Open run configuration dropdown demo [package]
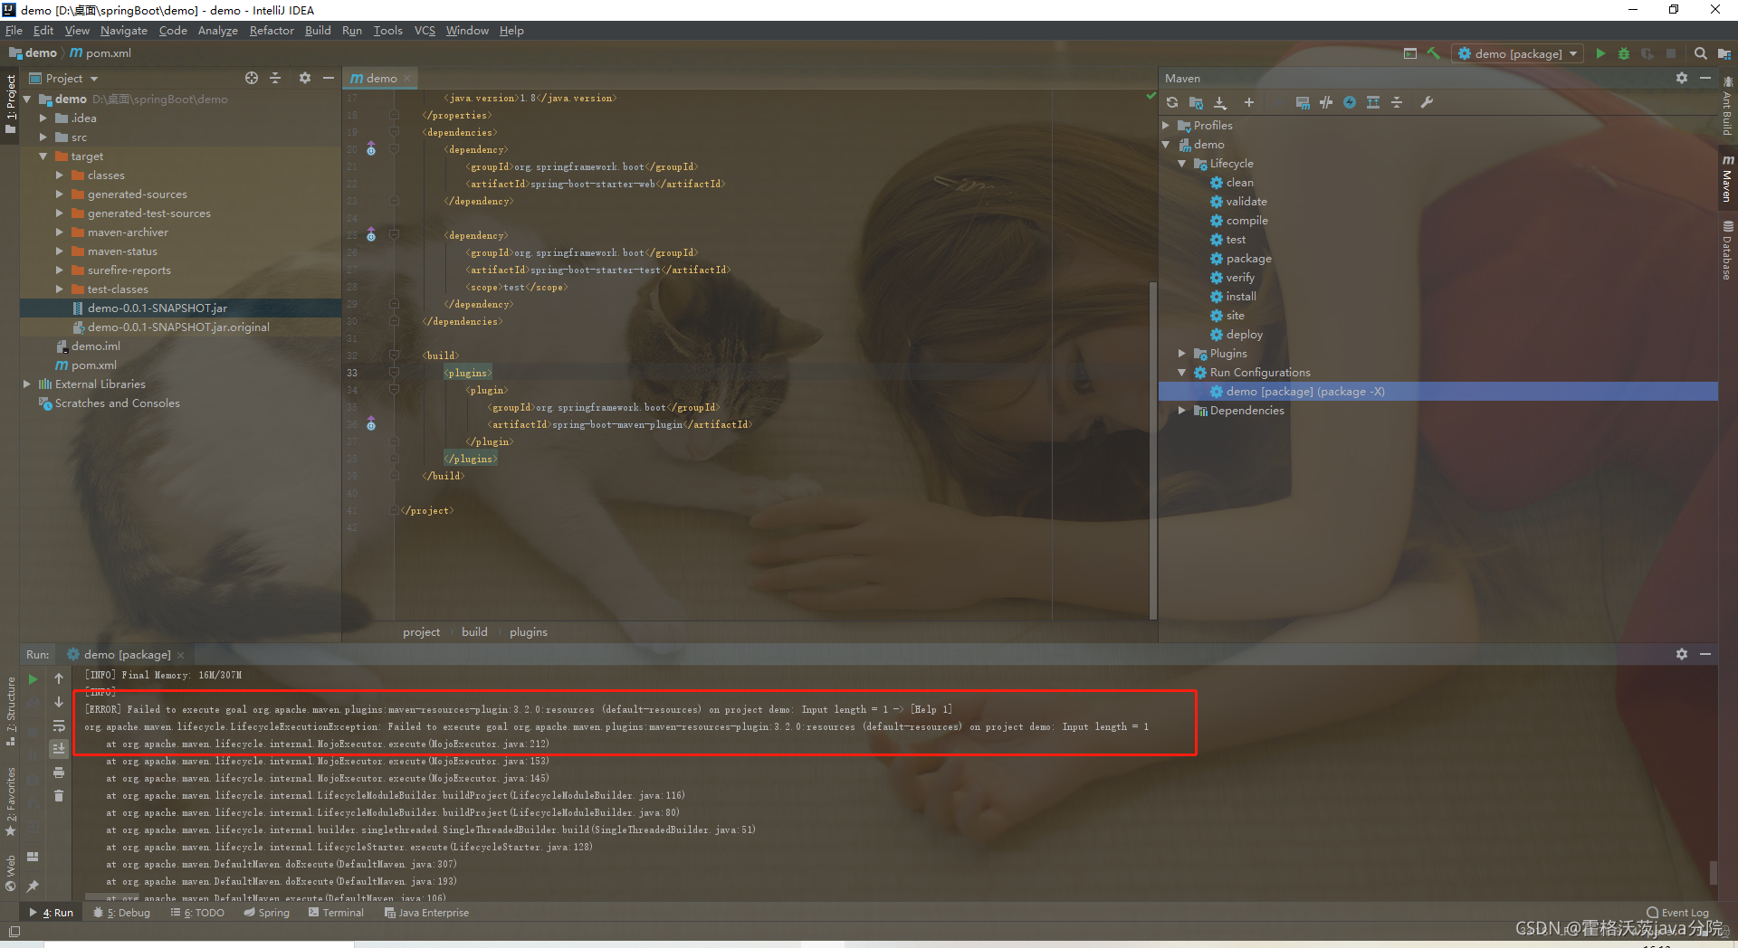This screenshot has width=1738, height=948. (x=1518, y=53)
